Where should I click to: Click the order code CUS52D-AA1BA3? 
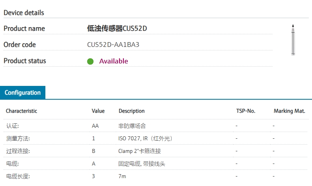[x=113, y=45]
